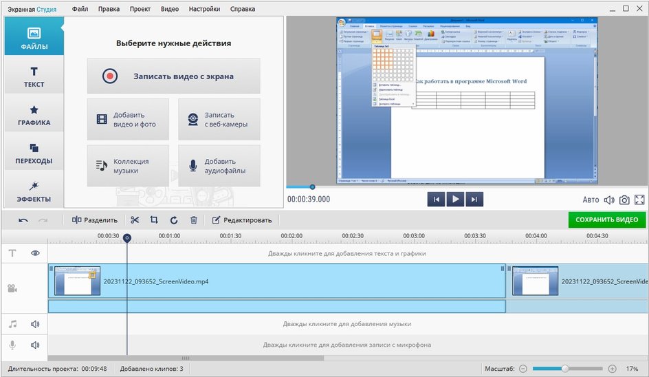The image size is (649, 377).
Task: Click the zoom in plus icon
Action: coord(613,368)
